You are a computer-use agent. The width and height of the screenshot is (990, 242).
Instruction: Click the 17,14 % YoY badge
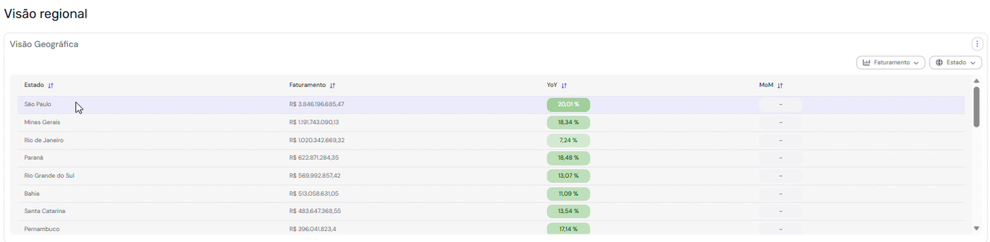point(568,228)
